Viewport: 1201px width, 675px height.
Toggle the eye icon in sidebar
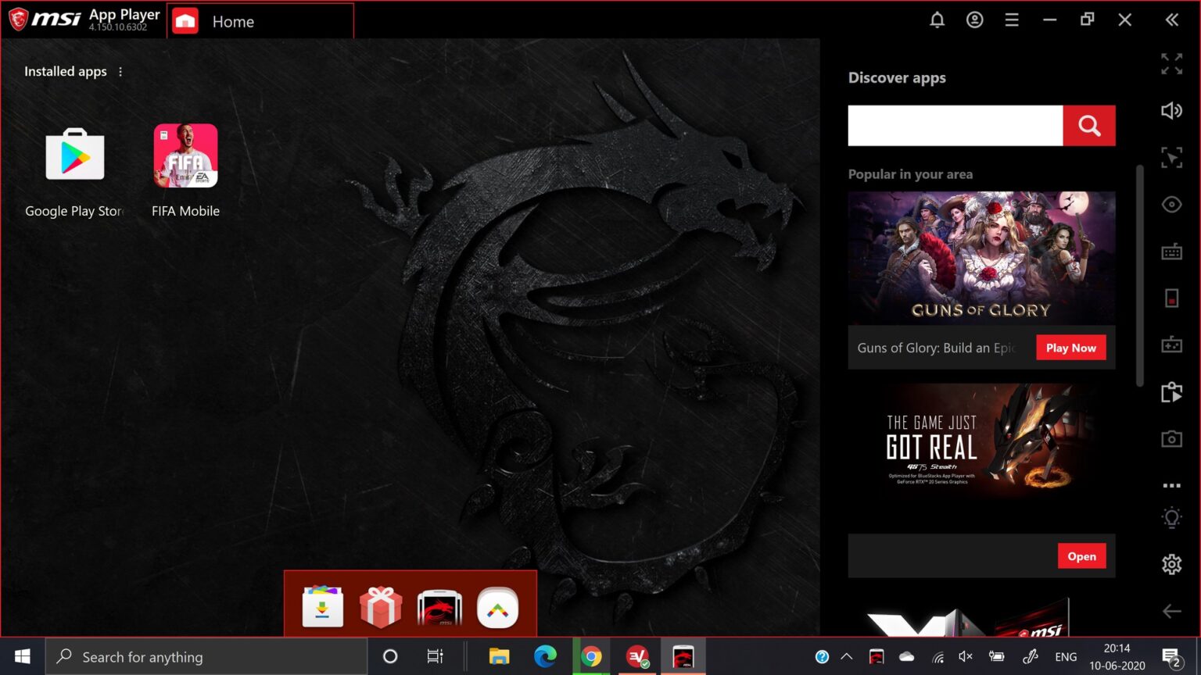[1171, 205]
